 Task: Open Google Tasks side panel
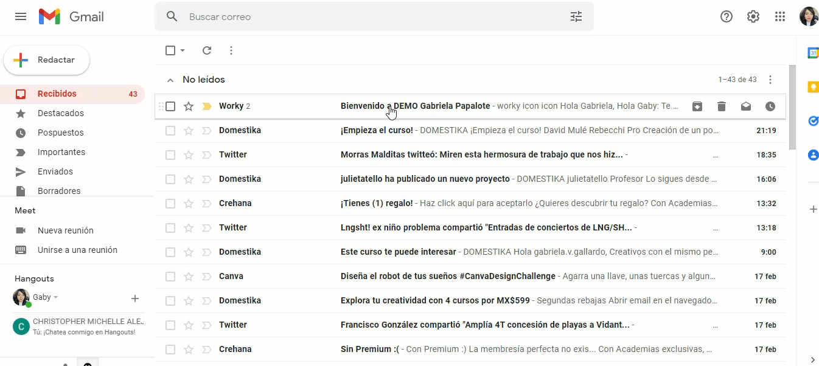point(813,121)
